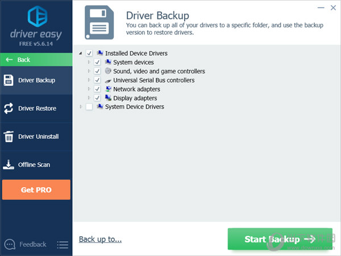Uncheck the Network adapters checkbox
Screen dimensions: 341x256
tap(97, 89)
